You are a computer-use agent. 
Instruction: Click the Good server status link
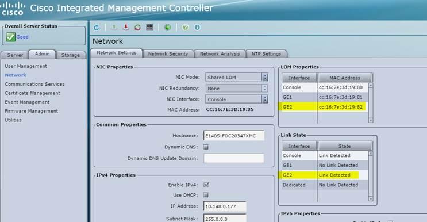click(22, 37)
